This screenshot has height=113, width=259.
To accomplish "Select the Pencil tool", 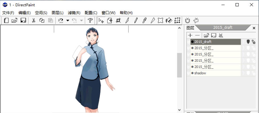I will [x=136, y=20].
